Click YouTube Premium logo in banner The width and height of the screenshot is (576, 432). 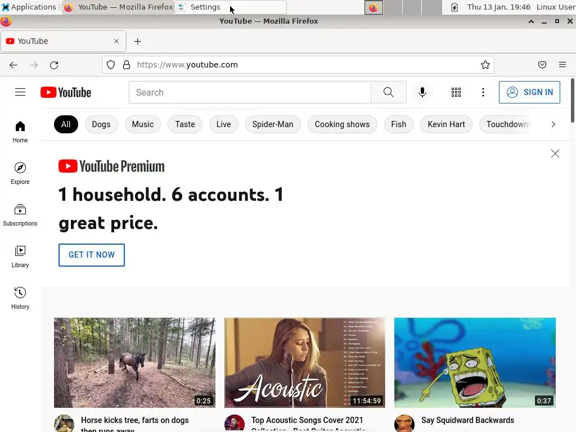pyautogui.click(x=111, y=166)
